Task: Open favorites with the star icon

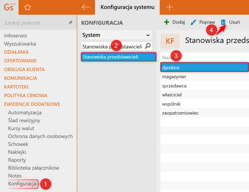Action: [28, 7]
